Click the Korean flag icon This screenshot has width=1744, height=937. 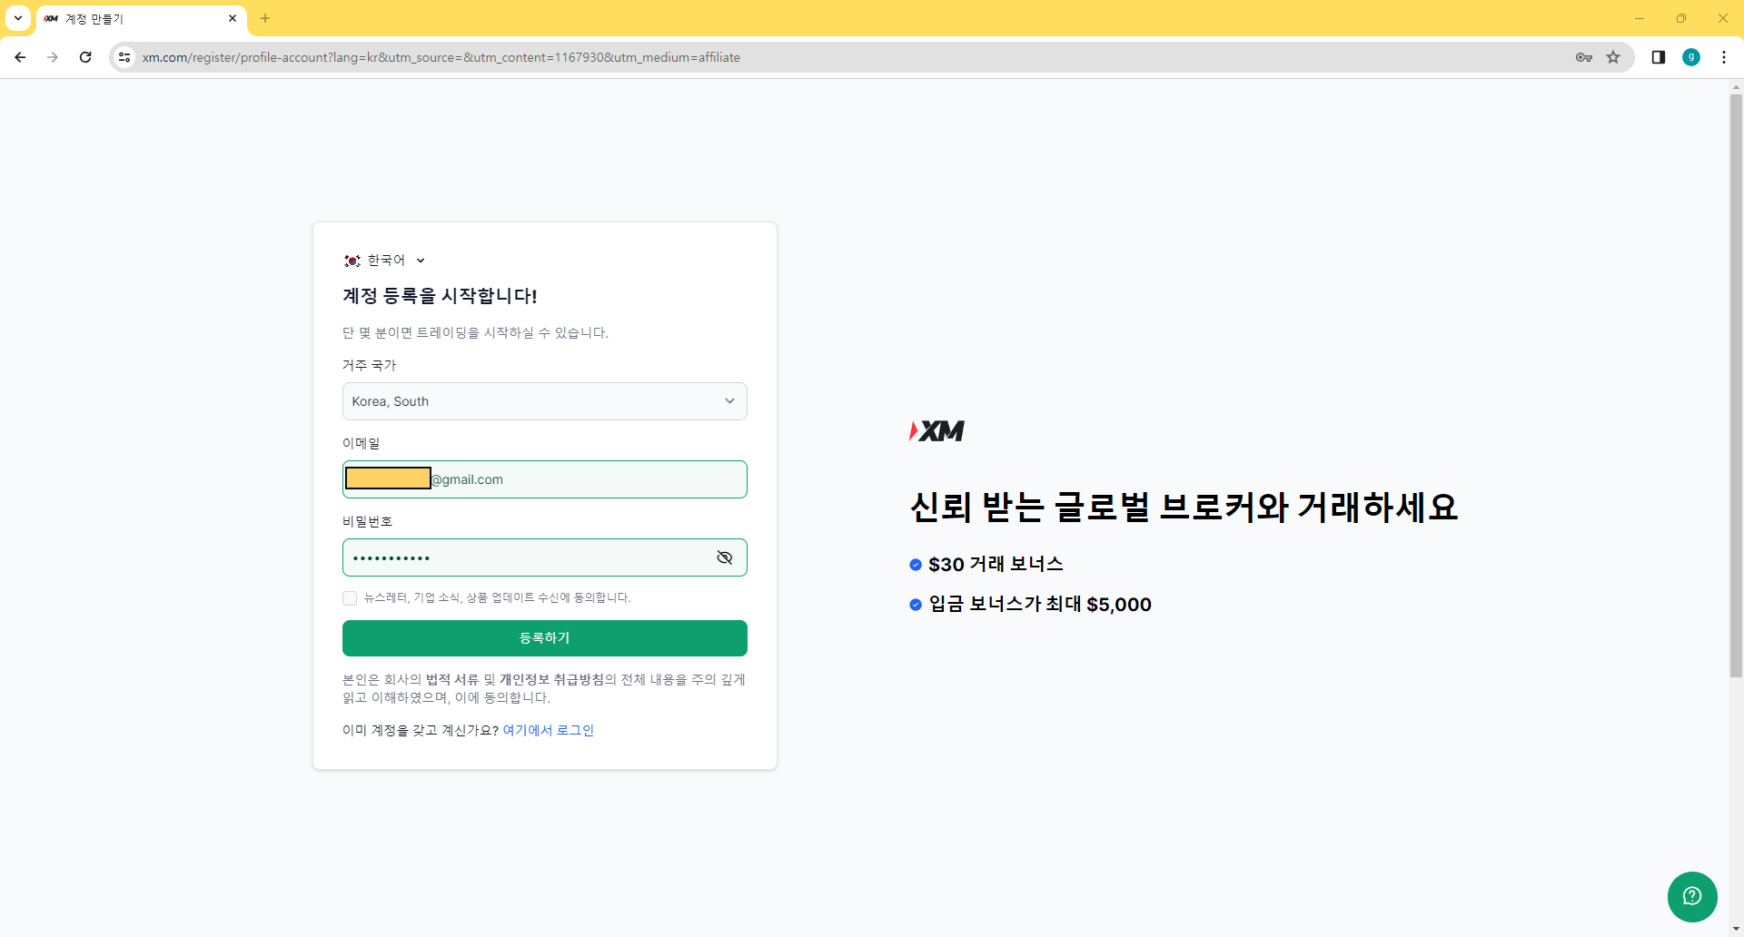[351, 260]
